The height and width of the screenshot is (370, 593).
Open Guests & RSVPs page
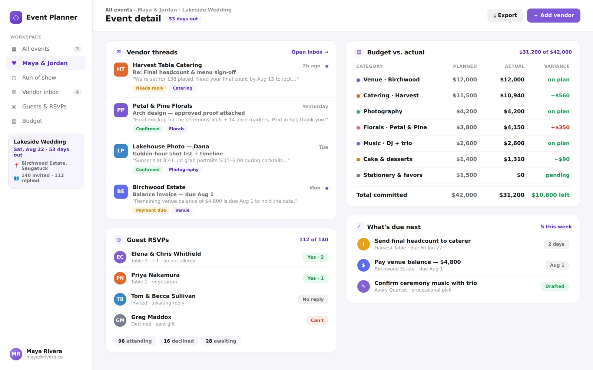click(x=46, y=107)
